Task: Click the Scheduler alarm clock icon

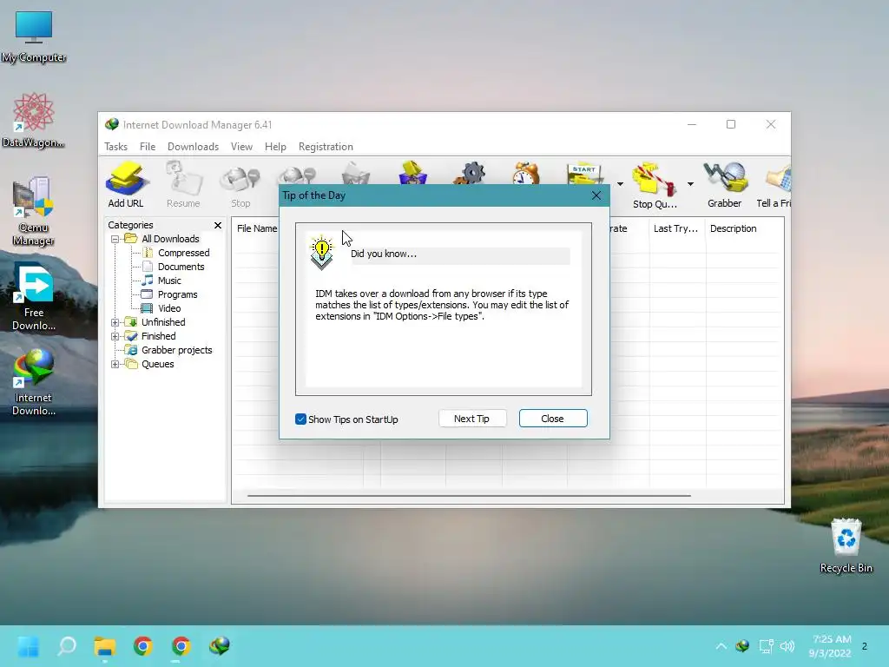Action: (526, 173)
